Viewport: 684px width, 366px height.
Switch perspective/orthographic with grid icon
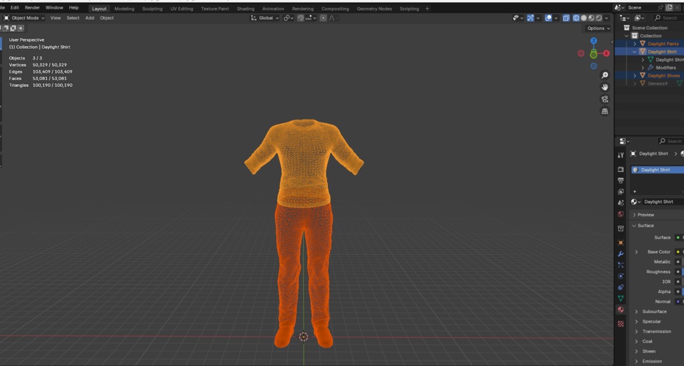pos(605,112)
